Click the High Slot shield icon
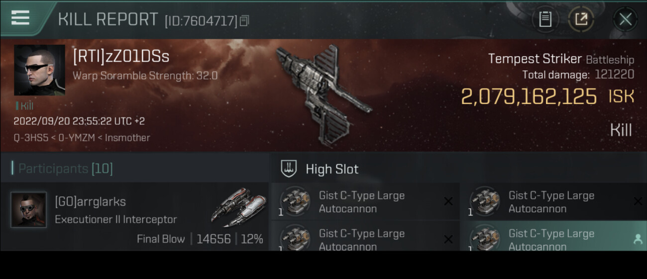 [289, 169]
